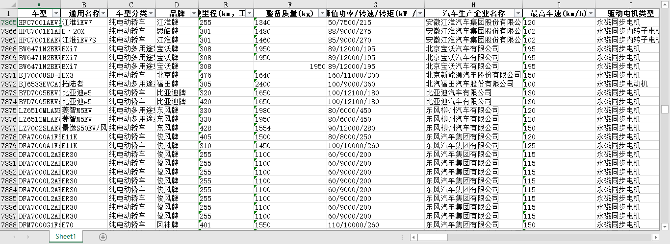
Task: Select speed cell 125 in row 7879
Action: coord(559,145)
